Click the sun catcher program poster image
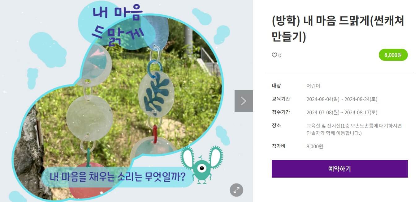The width and height of the screenshot is (419, 202). (127, 101)
